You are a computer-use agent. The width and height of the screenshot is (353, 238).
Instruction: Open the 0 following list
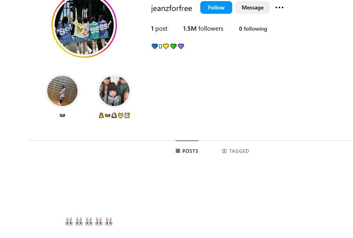(253, 29)
